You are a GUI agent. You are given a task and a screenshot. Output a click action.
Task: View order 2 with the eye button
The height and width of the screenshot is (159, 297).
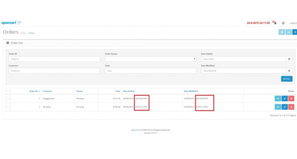click(x=278, y=99)
